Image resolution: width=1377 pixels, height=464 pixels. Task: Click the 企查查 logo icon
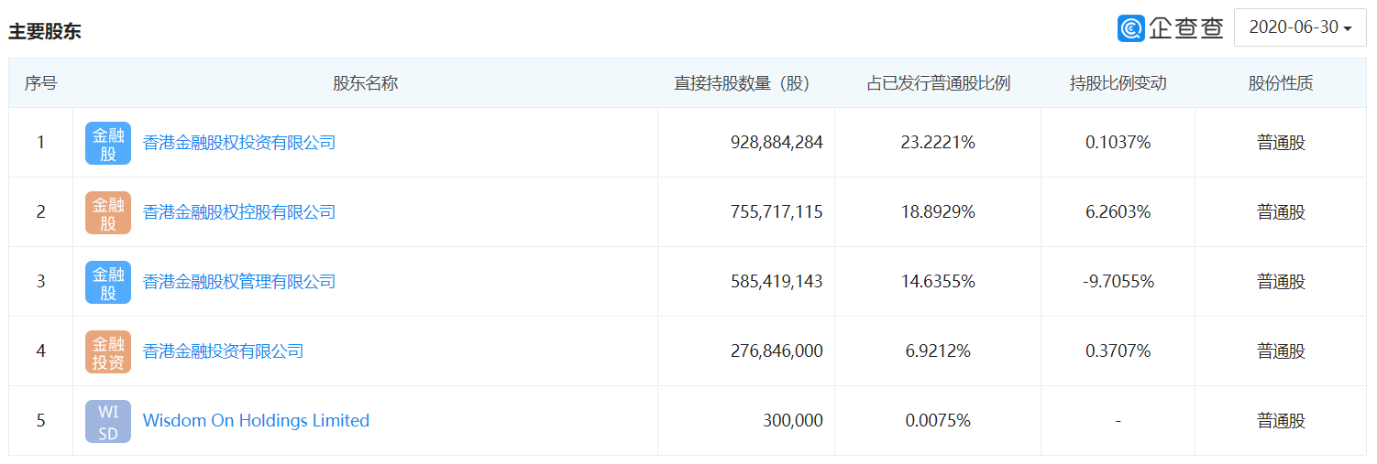1131,27
